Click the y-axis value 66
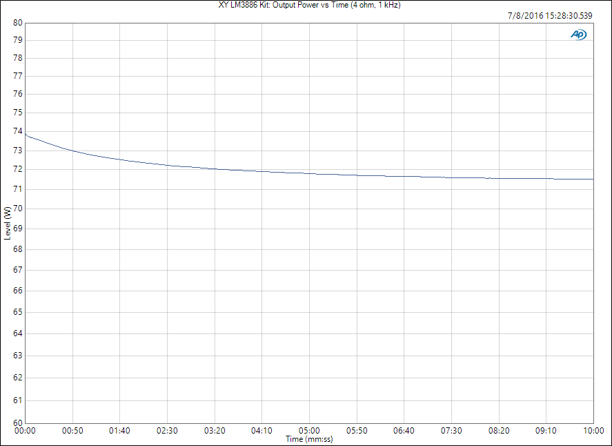The width and height of the screenshot is (612, 446). pos(17,291)
